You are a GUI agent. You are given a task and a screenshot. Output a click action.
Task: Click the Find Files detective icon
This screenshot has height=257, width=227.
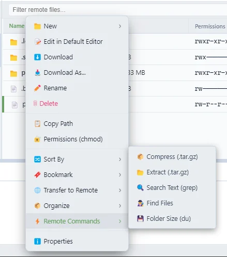click(x=140, y=203)
